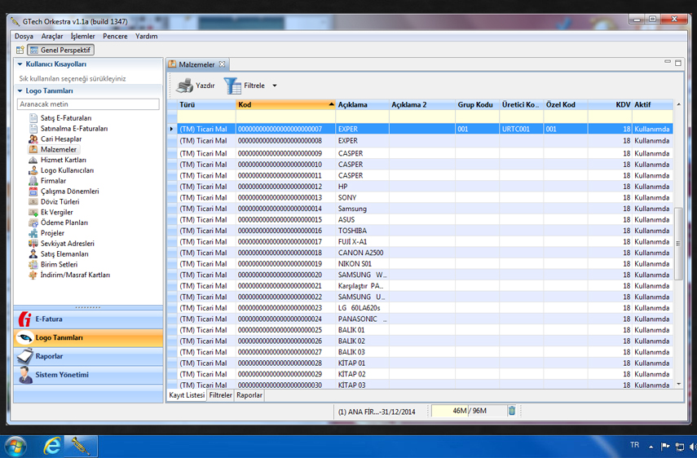697x458 pixels.
Task: Click the Filtrele funnel icon
Action: click(232, 86)
